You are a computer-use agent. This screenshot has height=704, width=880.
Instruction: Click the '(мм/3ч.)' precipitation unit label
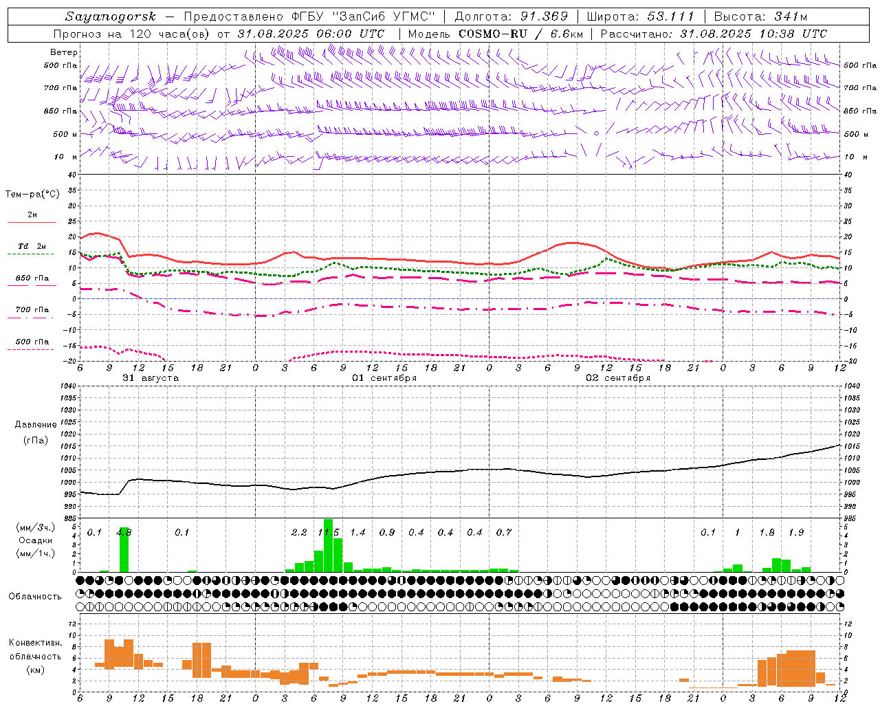pyautogui.click(x=35, y=527)
